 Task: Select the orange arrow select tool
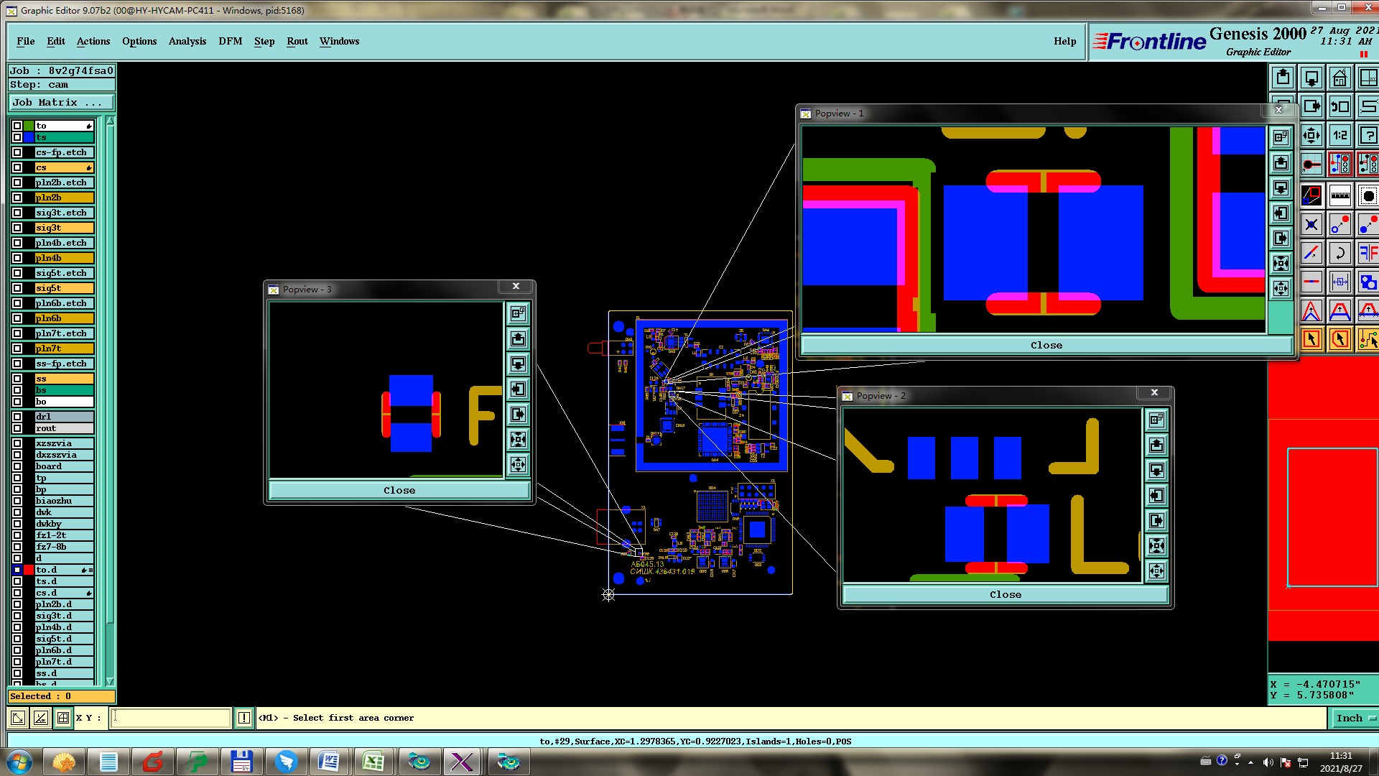click(x=1311, y=339)
